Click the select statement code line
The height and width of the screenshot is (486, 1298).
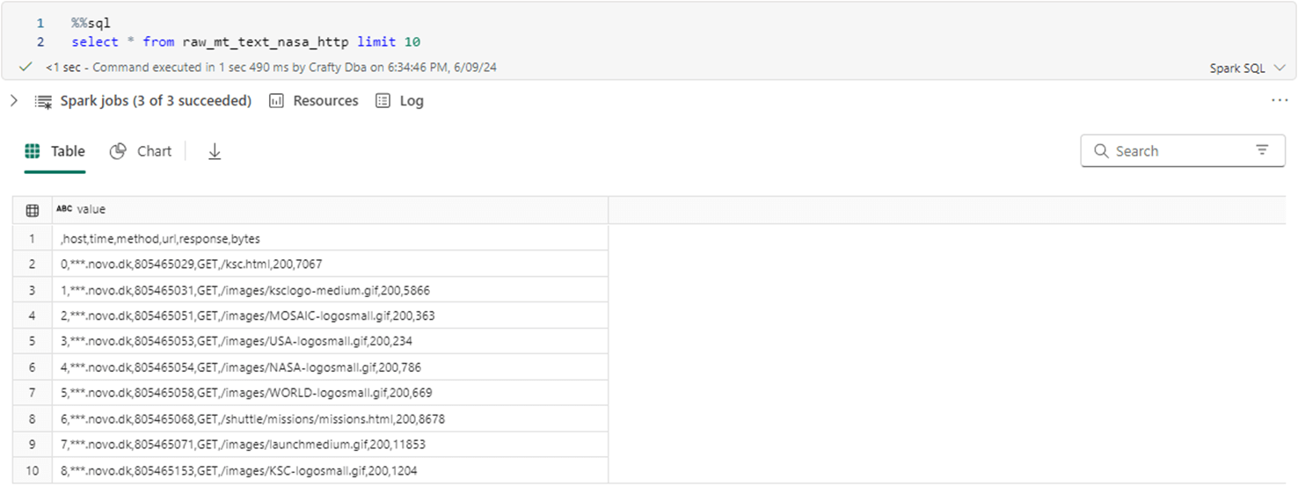point(252,42)
